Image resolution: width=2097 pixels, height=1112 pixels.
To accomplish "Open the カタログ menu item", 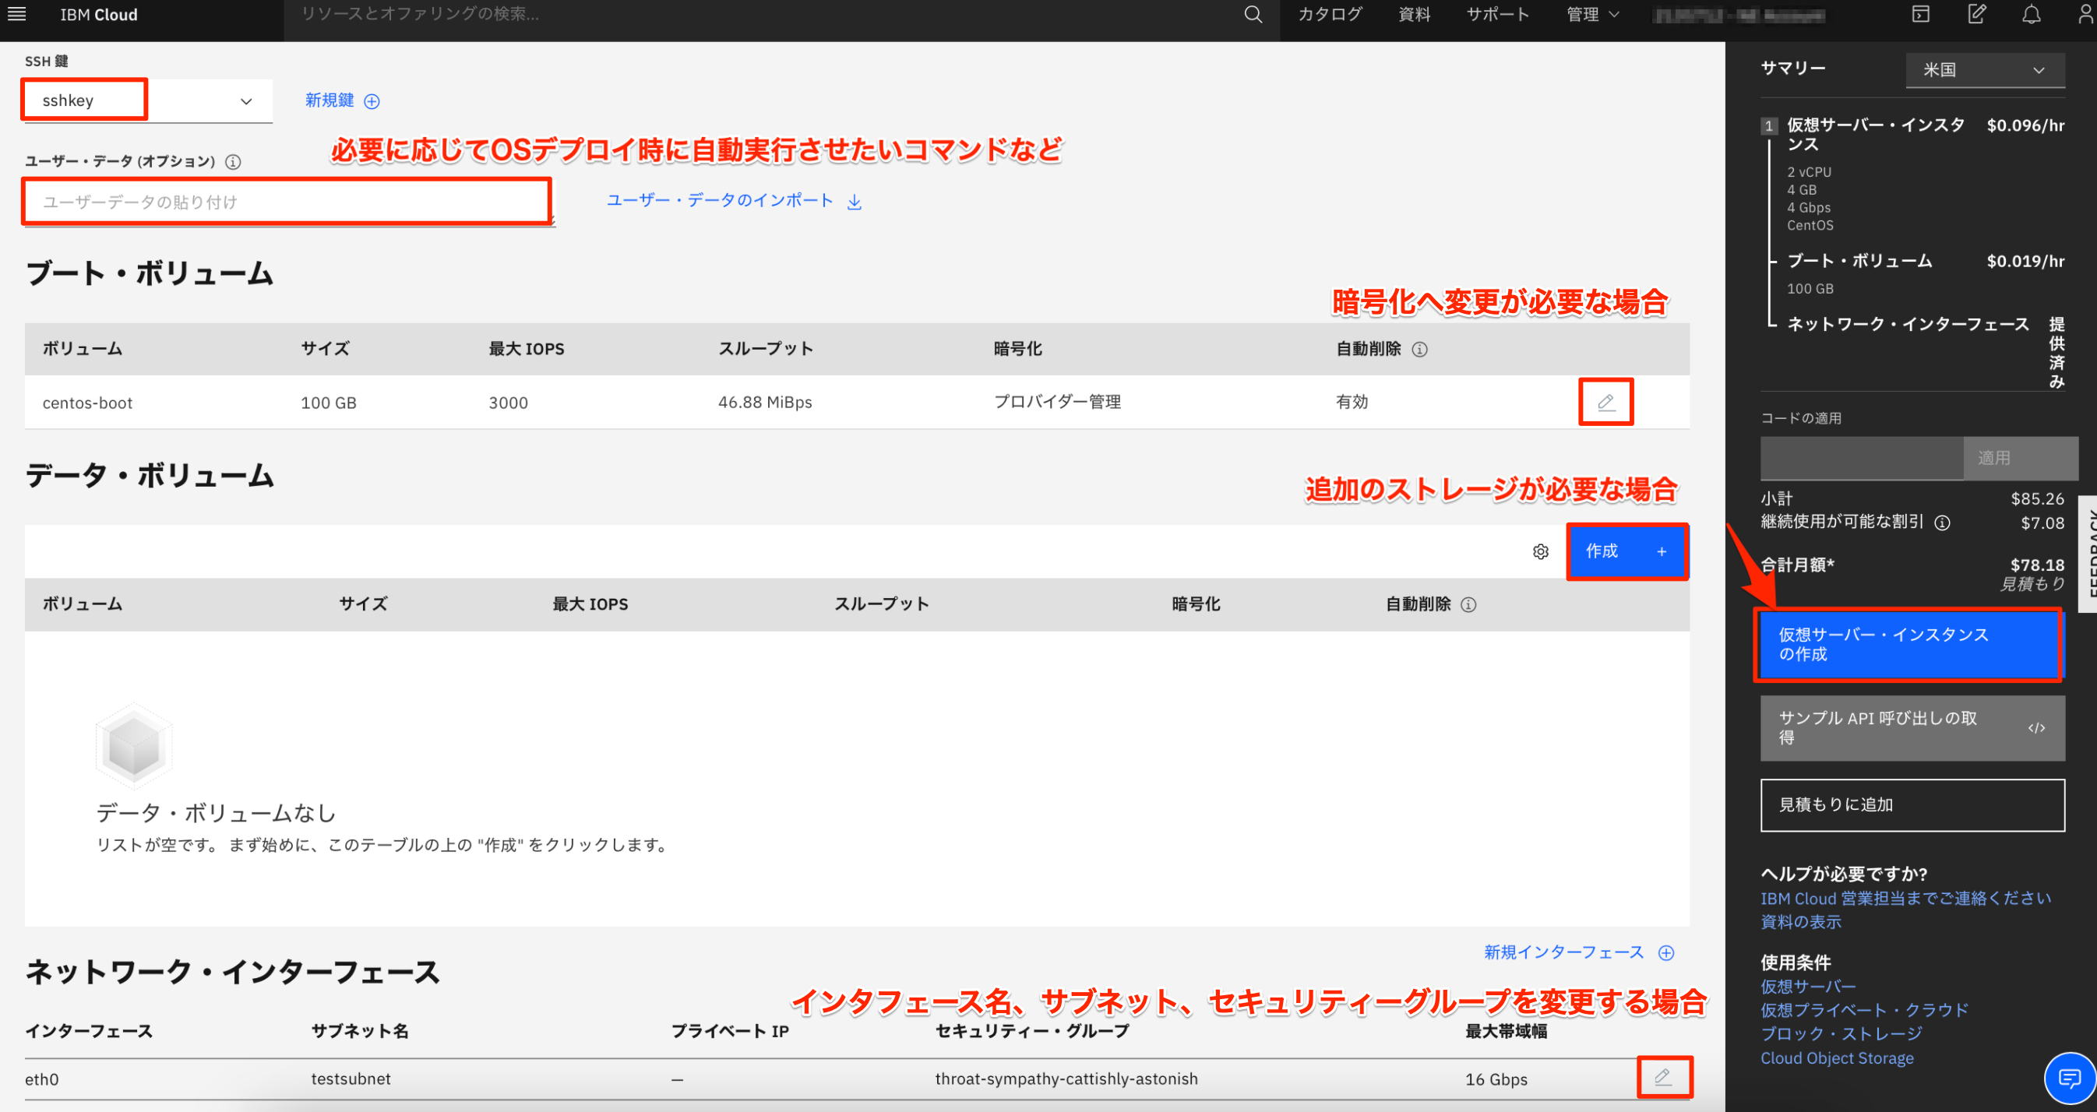I will coord(1330,15).
